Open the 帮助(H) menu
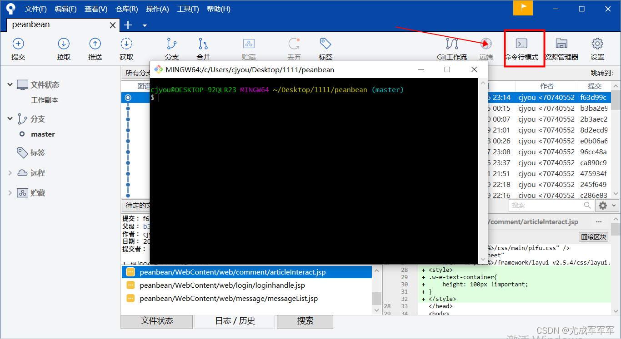The height and width of the screenshot is (339, 621). pyautogui.click(x=218, y=9)
